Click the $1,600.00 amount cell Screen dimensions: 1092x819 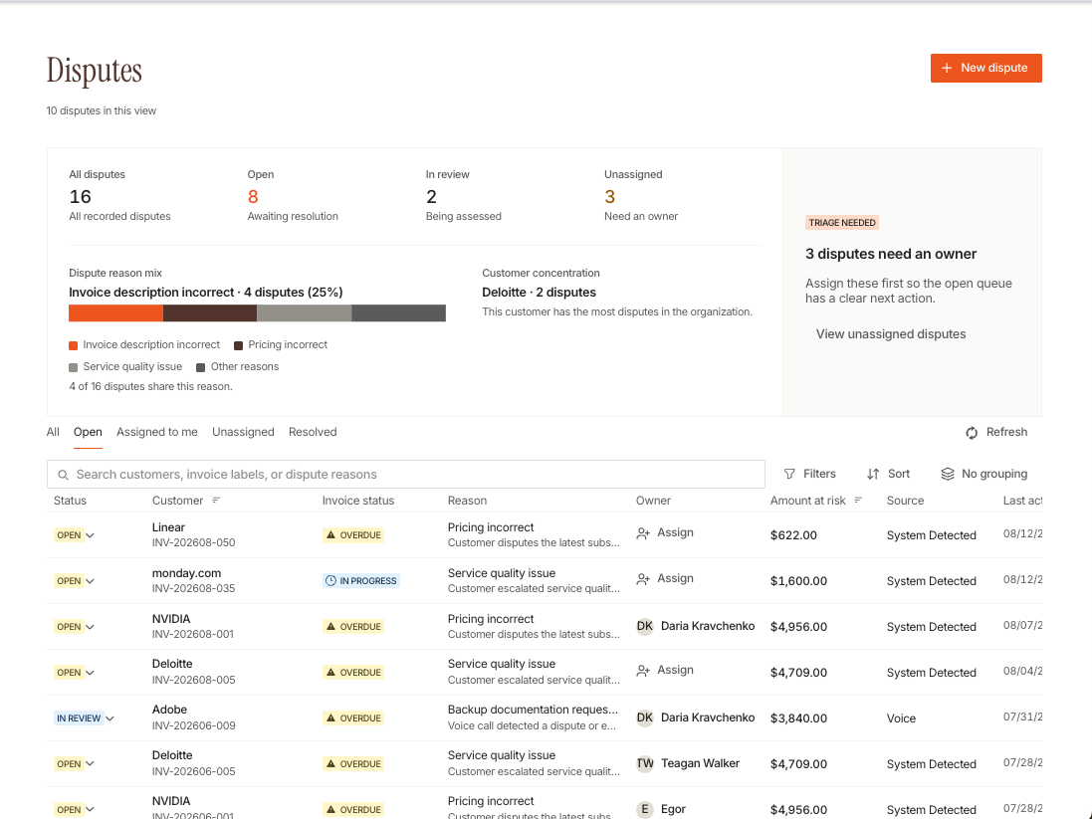tap(798, 581)
